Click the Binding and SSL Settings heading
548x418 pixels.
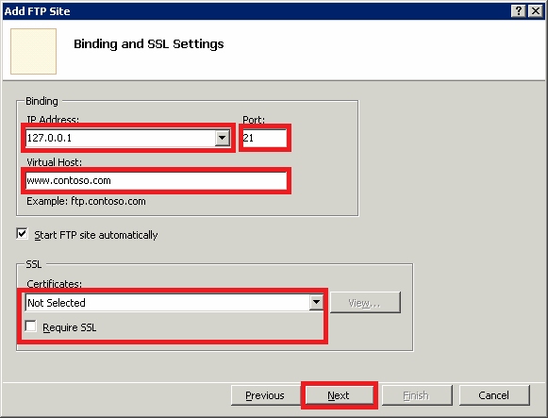(x=148, y=44)
